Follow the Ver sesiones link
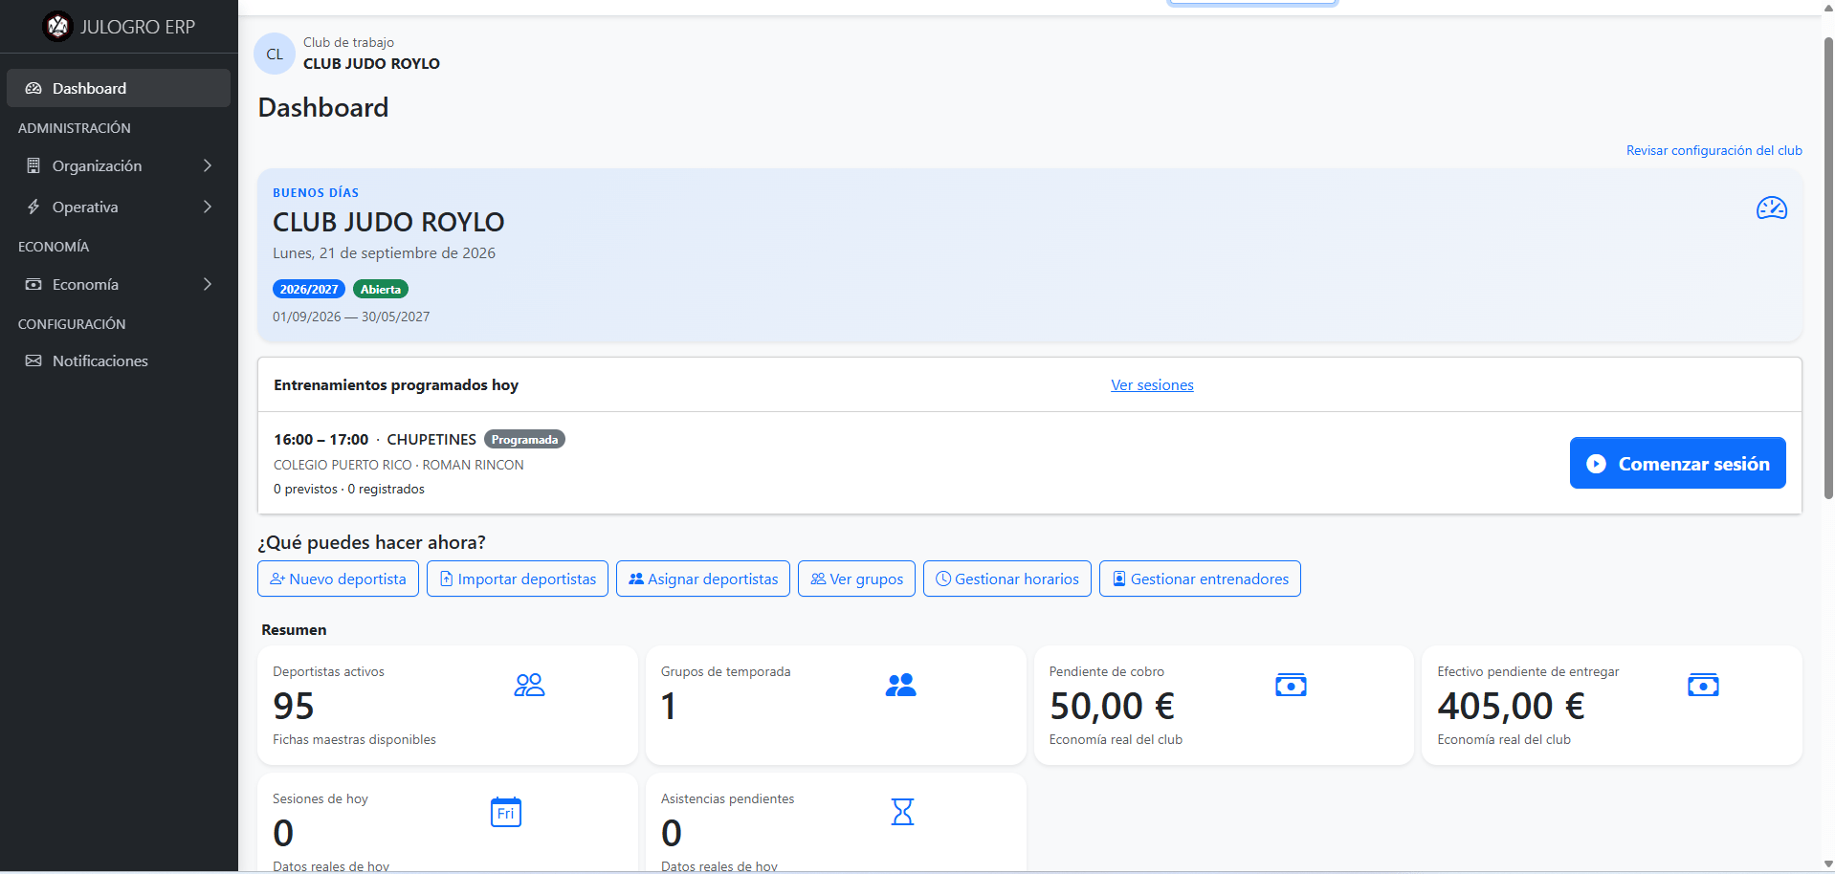1835x874 pixels. tap(1152, 384)
